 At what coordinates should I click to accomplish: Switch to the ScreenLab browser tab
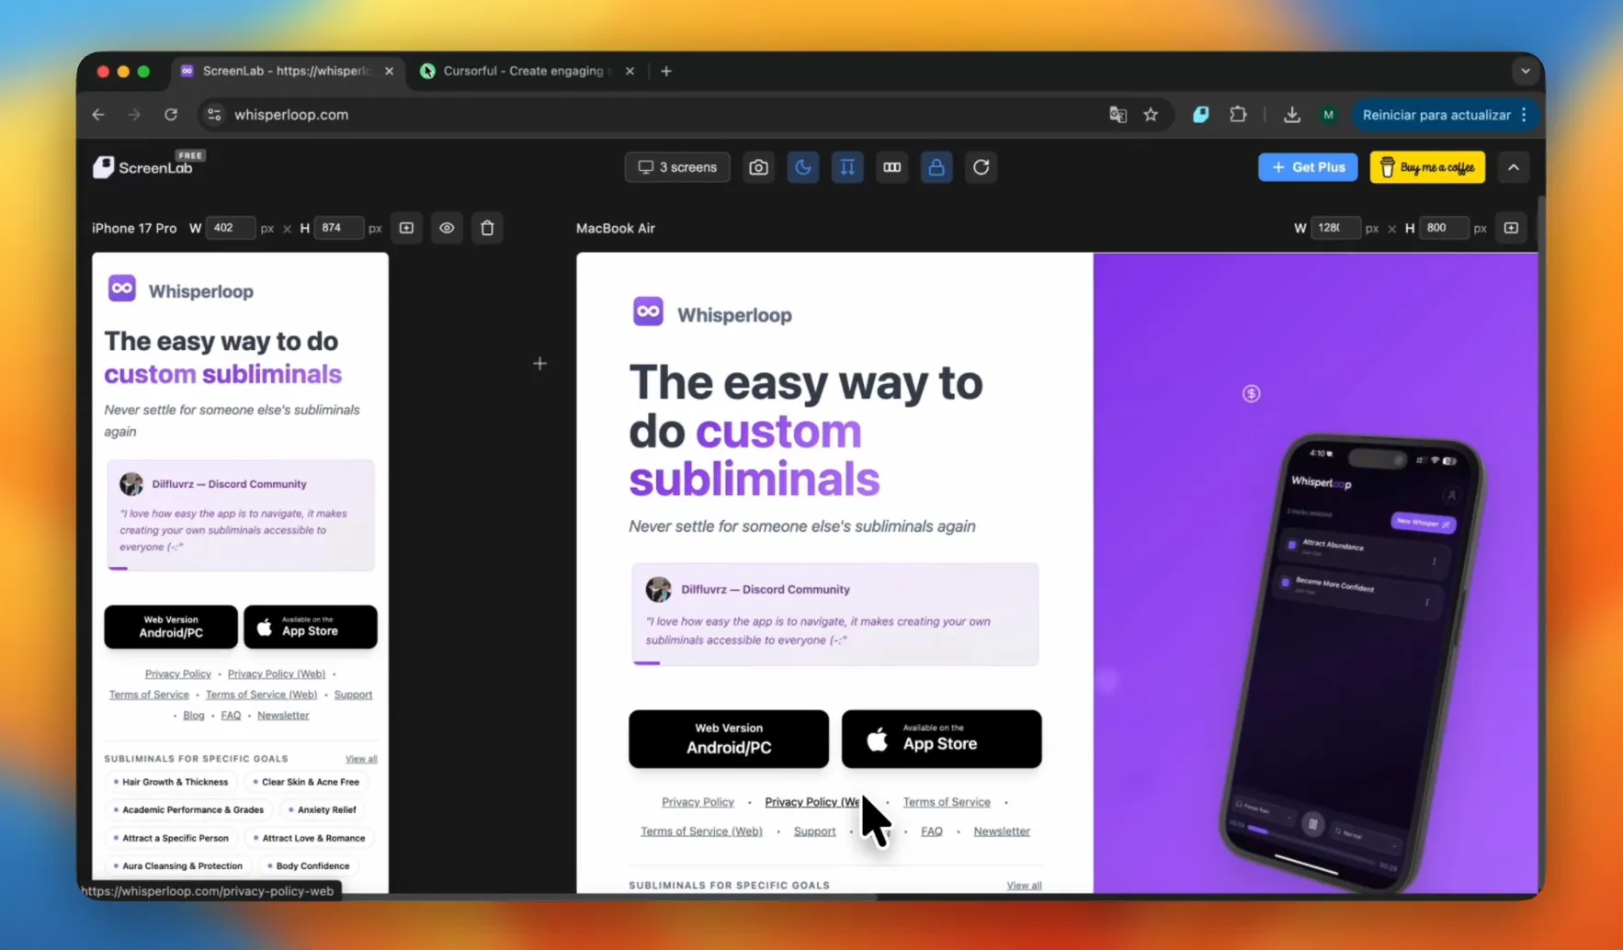click(x=286, y=71)
